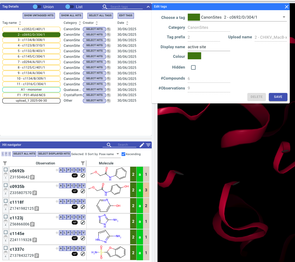Click the green Colour swatch in Edit tags
The width and height of the screenshot is (295, 262).
coord(194,56)
